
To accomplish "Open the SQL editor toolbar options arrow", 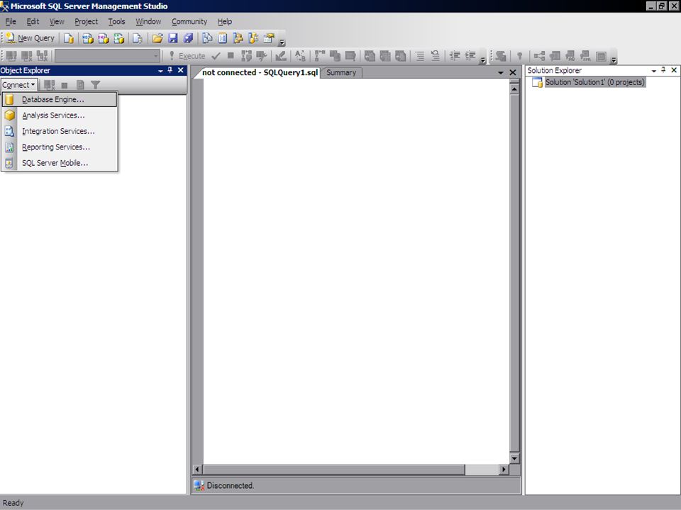I will (483, 60).
